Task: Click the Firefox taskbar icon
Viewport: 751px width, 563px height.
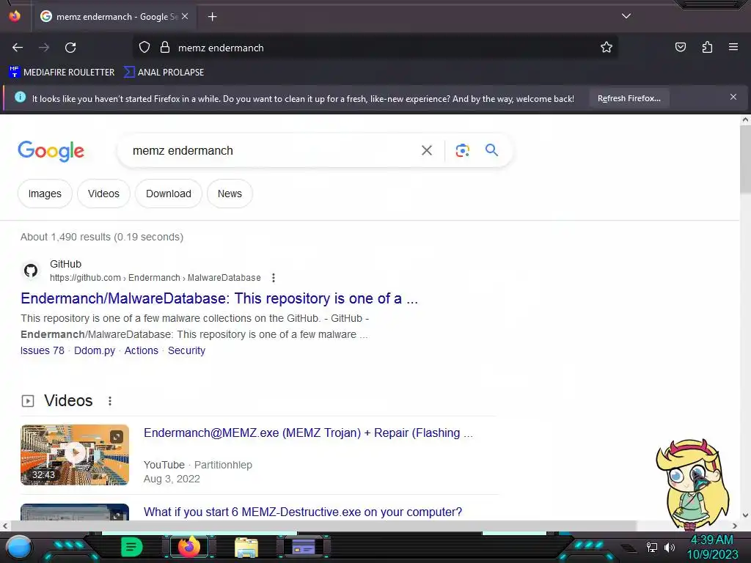Action: [x=189, y=547]
